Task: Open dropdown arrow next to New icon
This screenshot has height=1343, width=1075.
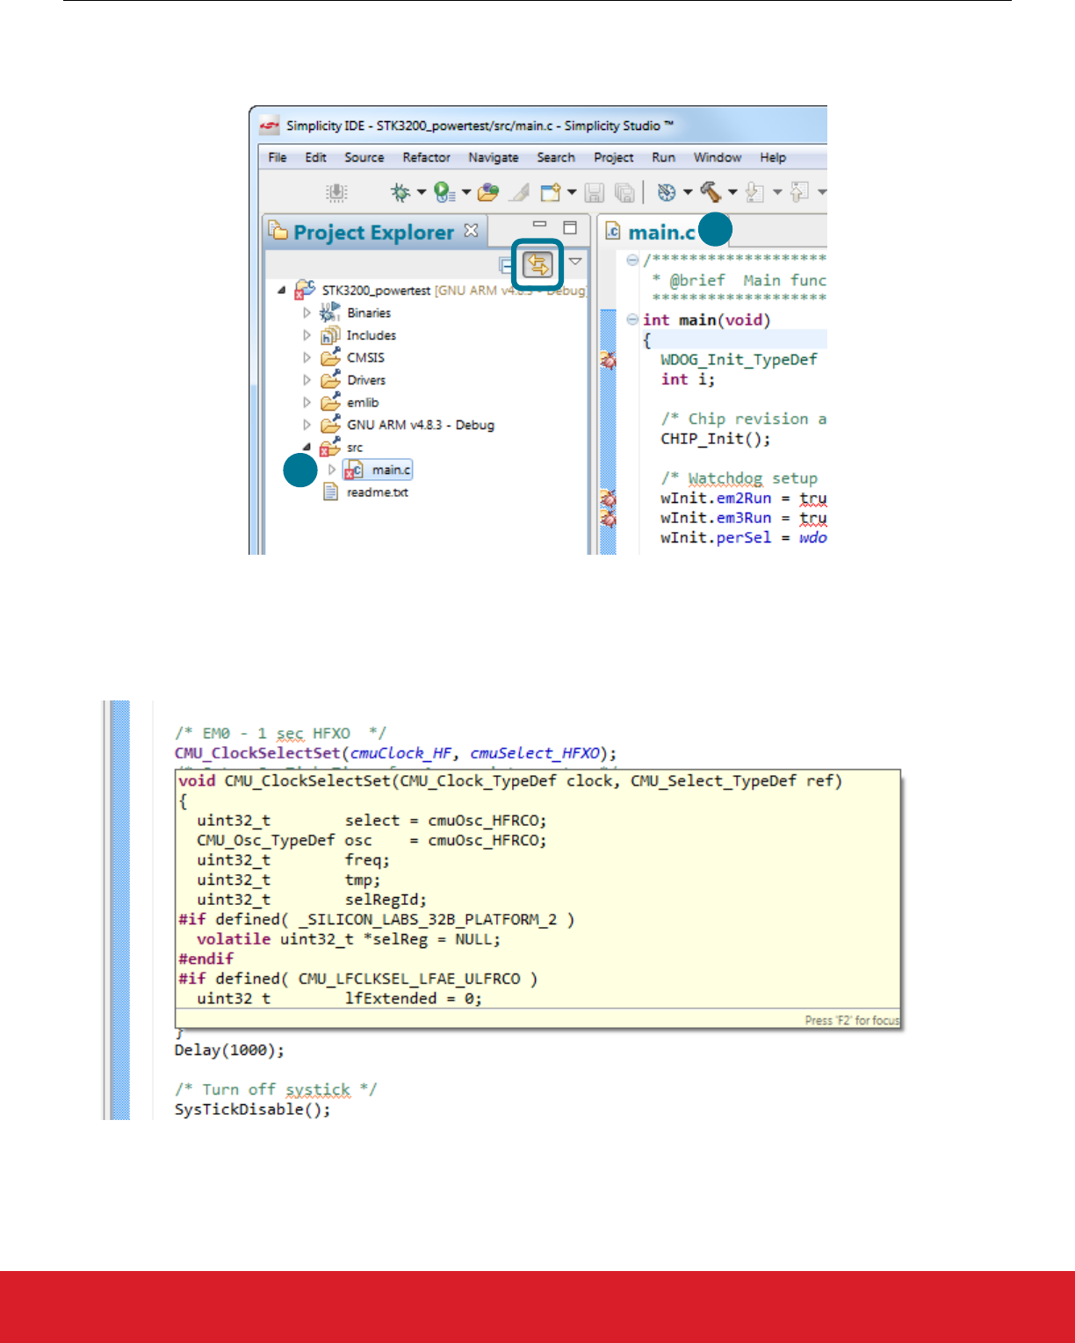Action: pos(572,192)
